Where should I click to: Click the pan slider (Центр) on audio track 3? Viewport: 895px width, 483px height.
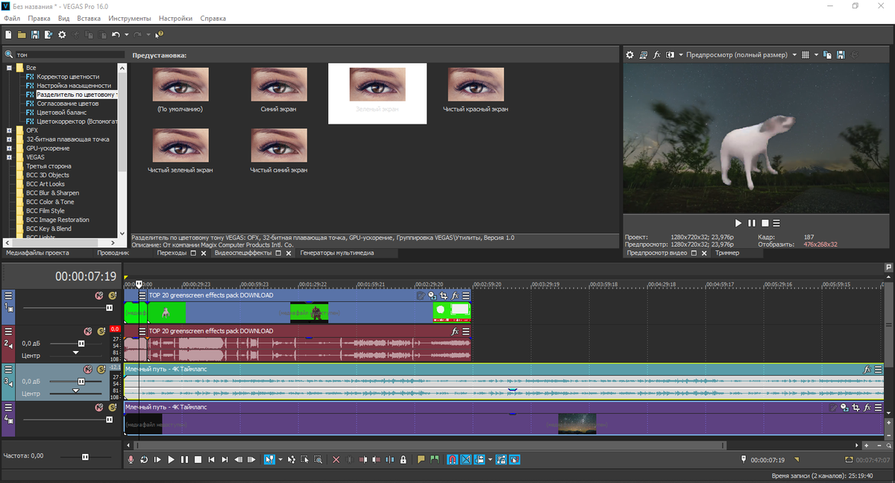point(75,392)
